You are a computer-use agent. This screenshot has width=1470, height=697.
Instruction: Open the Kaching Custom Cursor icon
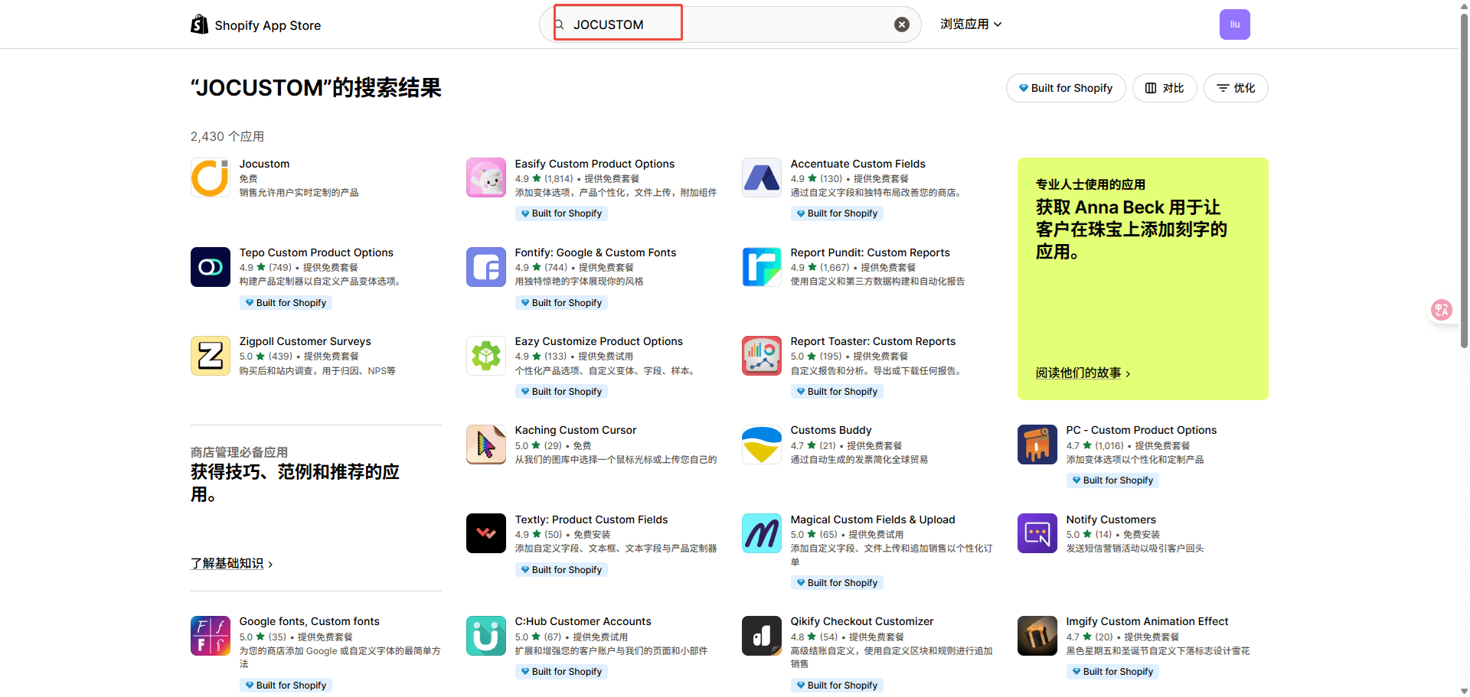click(485, 445)
